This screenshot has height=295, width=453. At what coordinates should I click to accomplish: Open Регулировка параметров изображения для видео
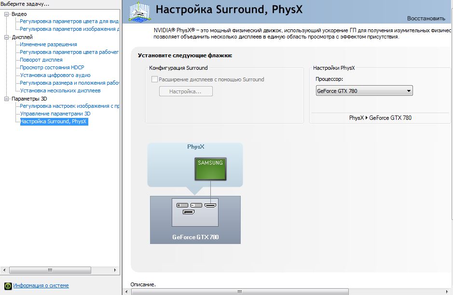point(69,29)
